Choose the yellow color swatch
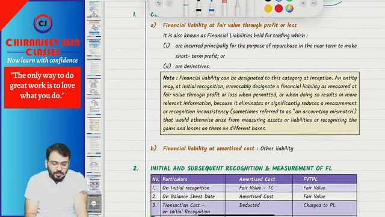This screenshot has height=217, width=385. coord(268,8)
